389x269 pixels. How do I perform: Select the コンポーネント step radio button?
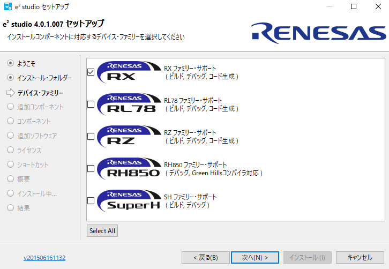click(x=10, y=121)
